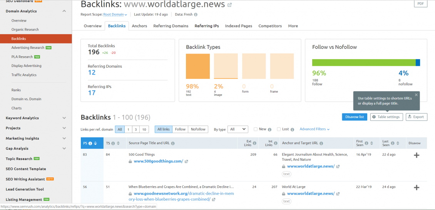Click the Ext Links info icon
435x210 pixels.
(255, 143)
